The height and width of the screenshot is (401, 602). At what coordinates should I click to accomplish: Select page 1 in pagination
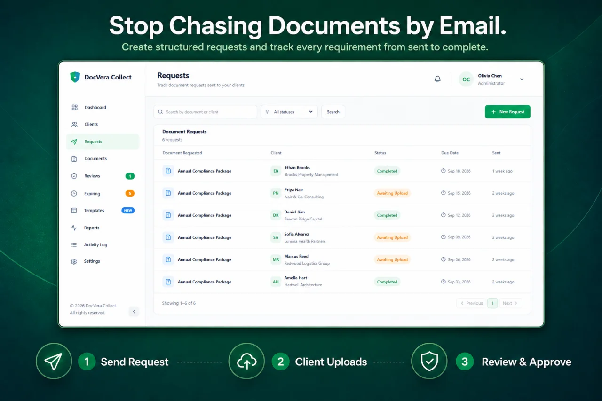pos(492,303)
